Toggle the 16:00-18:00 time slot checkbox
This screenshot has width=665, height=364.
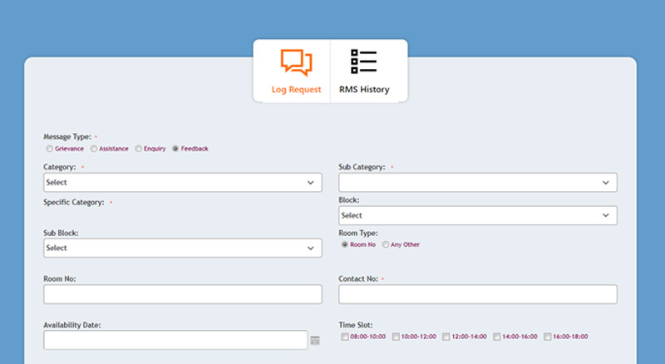(x=548, y=337)
